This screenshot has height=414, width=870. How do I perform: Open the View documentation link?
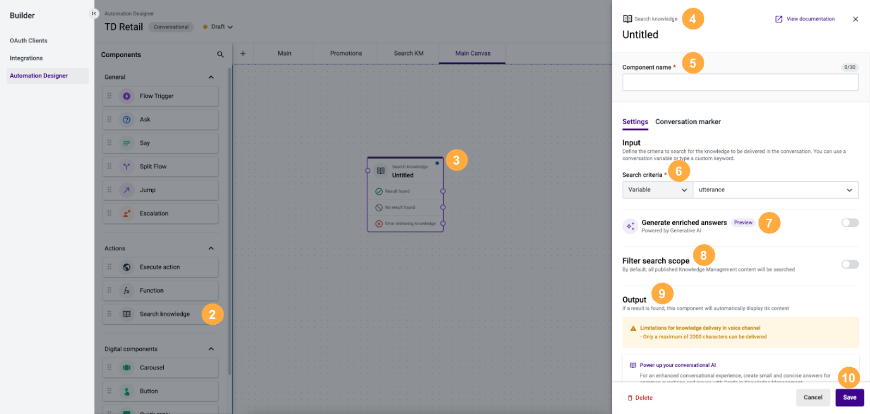coord(805,19)
